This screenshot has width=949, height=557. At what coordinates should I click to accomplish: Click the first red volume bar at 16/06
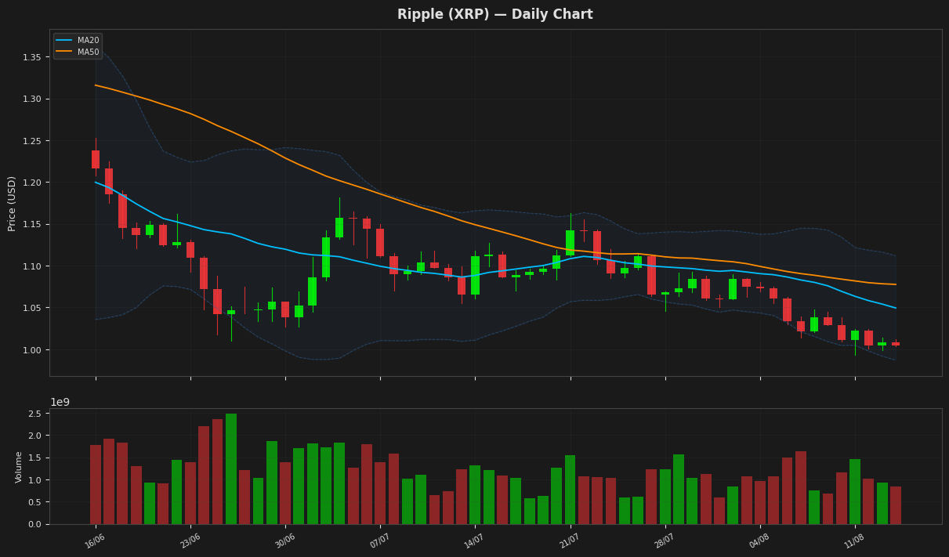[96, 484]
